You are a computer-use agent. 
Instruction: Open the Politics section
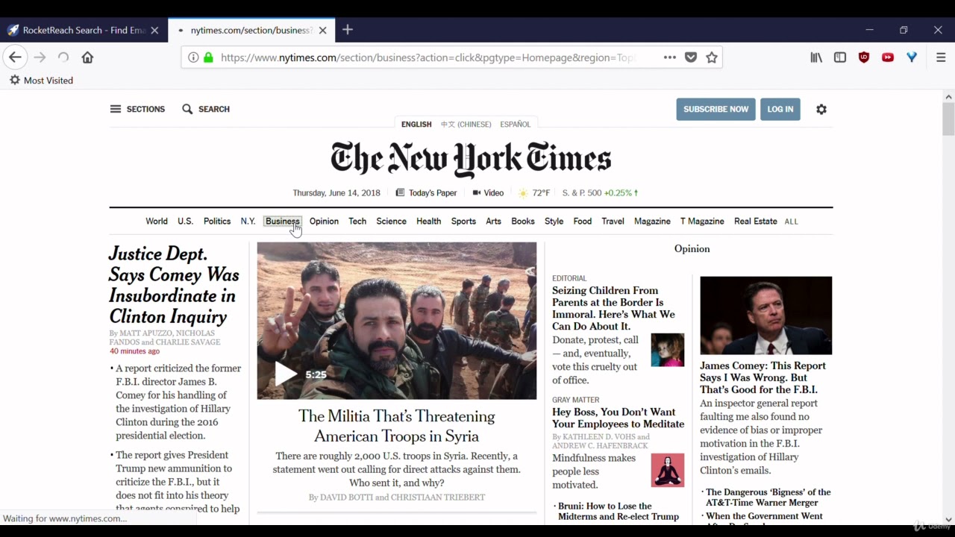[x=217, y=221]
